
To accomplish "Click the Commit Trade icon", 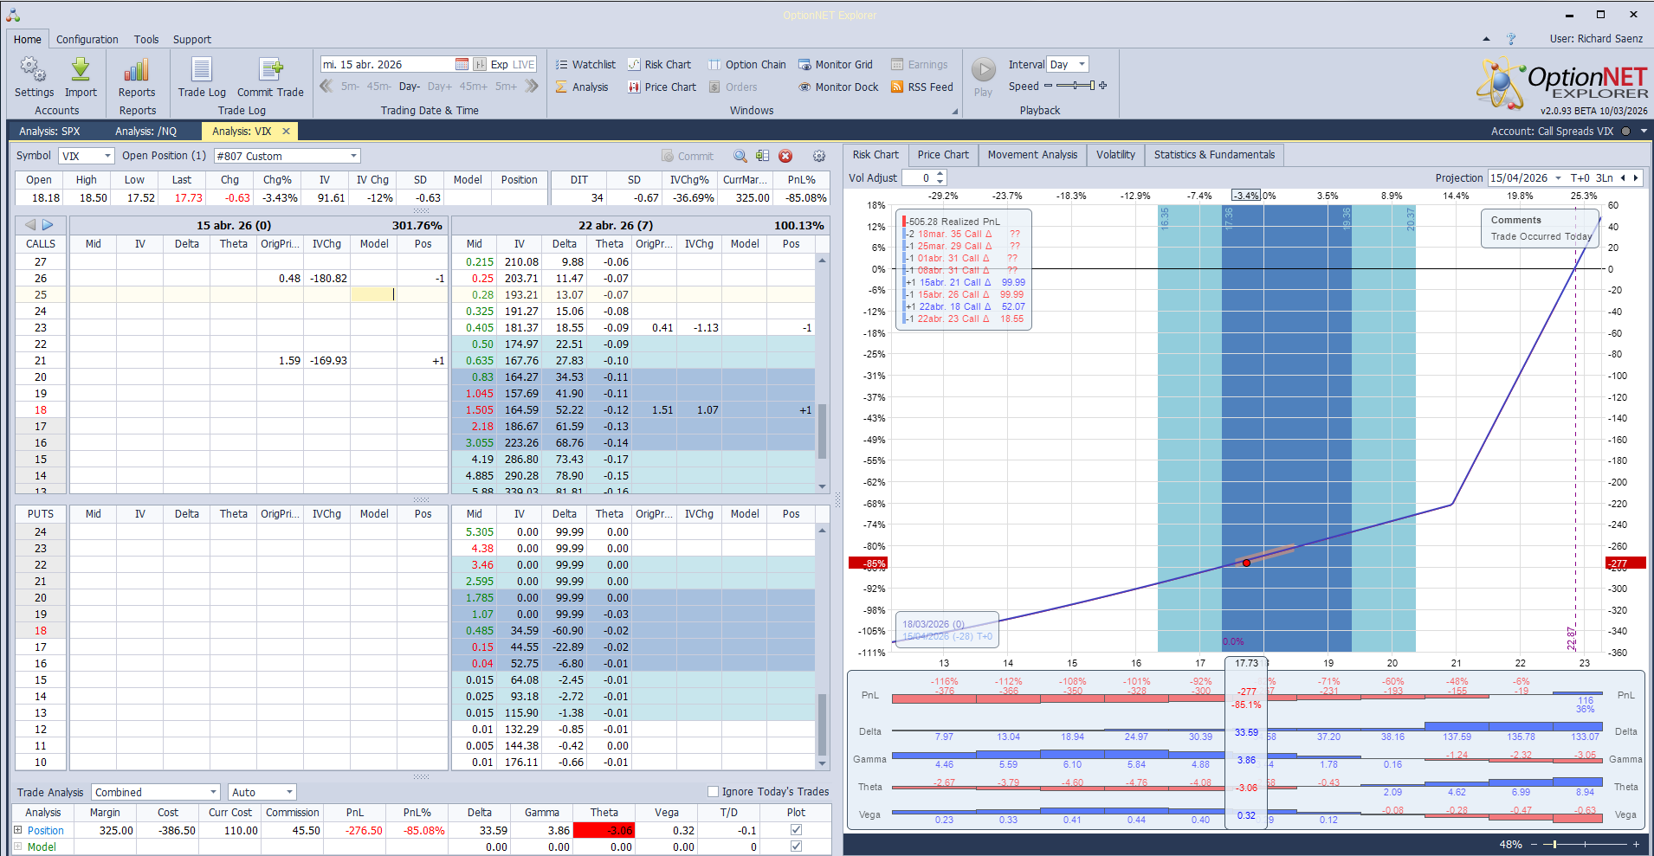I will 271,78.
